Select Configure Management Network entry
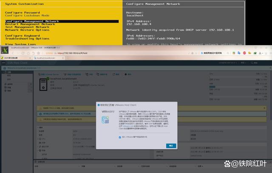The width and height of the screenshot is (272, 173). (x=62, y=21)
